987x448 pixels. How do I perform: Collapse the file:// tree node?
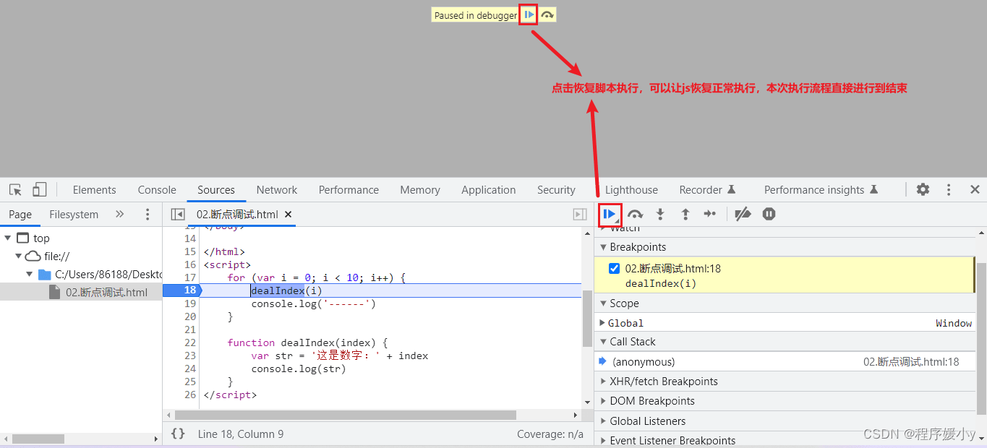pyautogui.click(x=19, y=257)
